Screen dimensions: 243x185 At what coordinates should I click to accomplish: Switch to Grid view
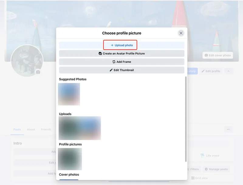(x=200, y=178)
